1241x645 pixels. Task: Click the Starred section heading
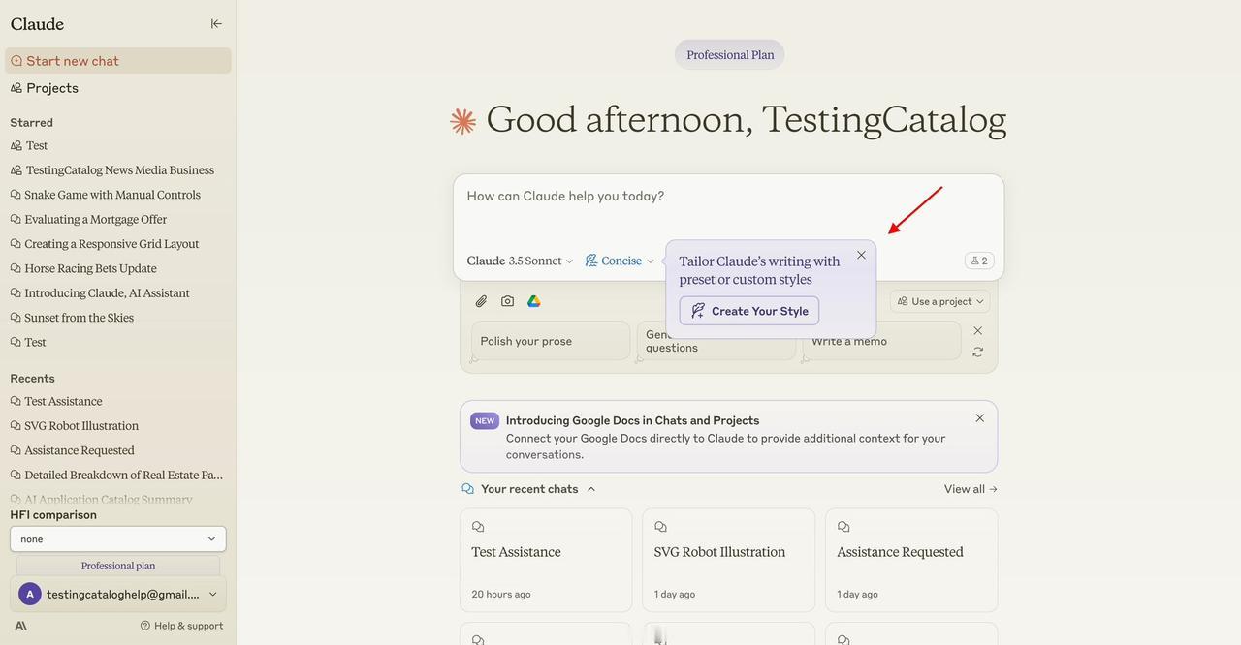coord(31,123)
